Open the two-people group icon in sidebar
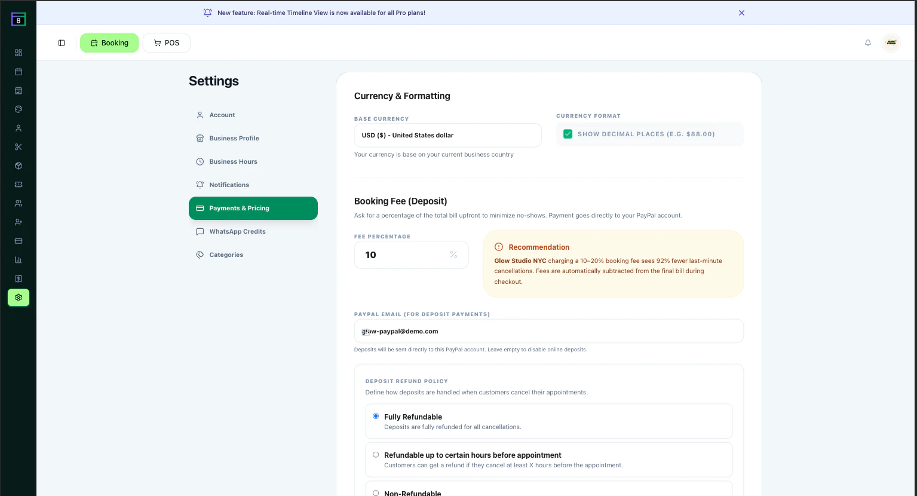This screenshot has width=917, height=496. [19, 203]
